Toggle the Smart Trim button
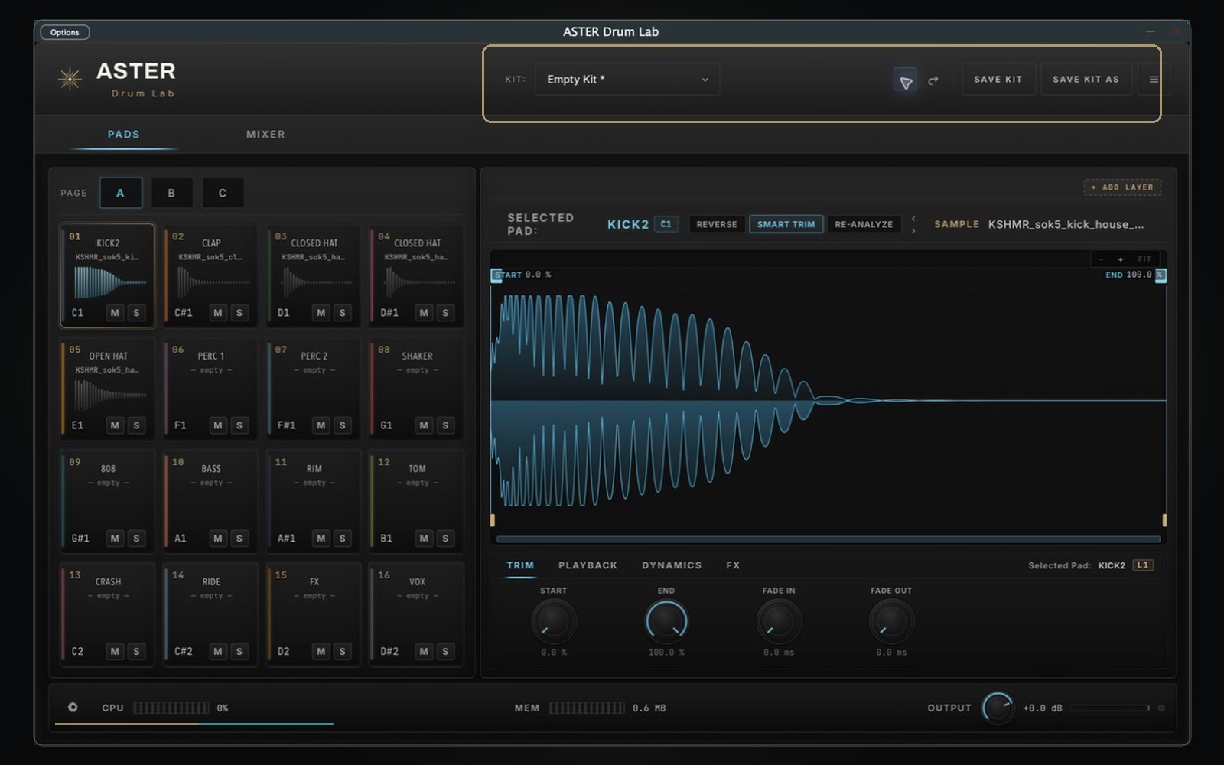 click(x=786, y=224)
